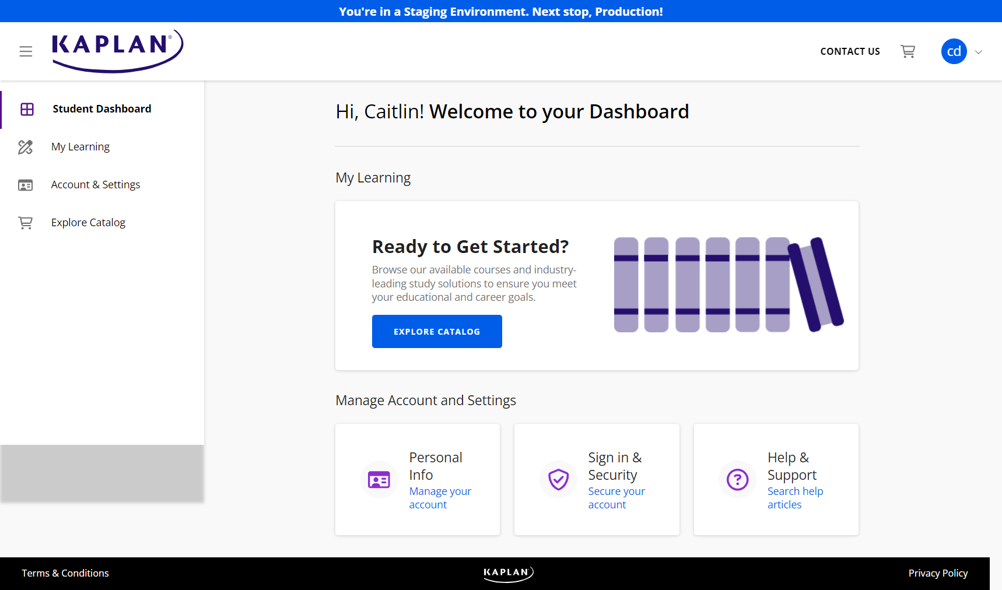Expand the user account dropdown chevron
The height and width of the screenshot is (590, 1002).
[979, 52]
